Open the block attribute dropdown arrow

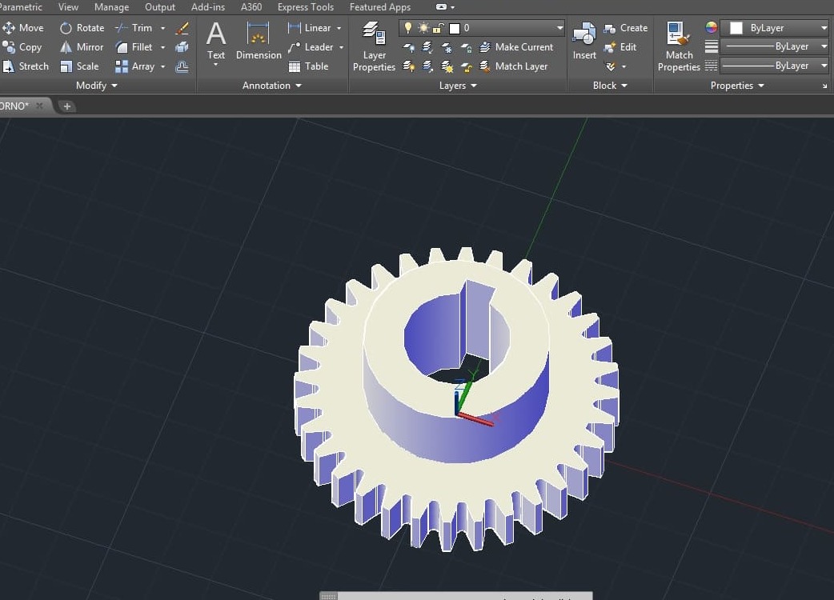tap(624, 66)
